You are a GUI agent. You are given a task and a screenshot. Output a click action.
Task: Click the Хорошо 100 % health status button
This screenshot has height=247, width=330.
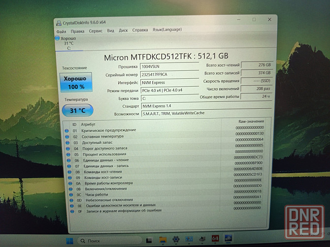[76, 82]
